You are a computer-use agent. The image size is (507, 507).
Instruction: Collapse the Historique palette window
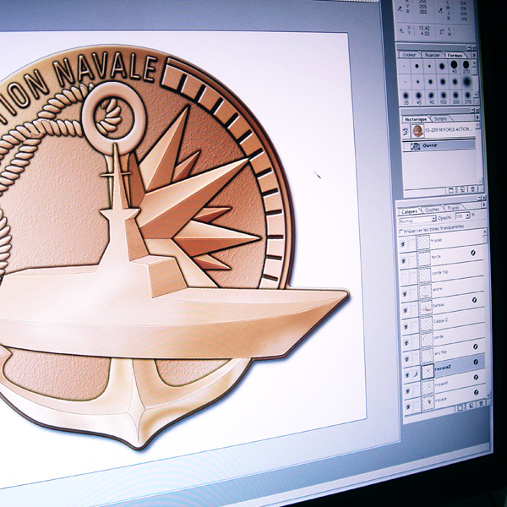point(472,110)
